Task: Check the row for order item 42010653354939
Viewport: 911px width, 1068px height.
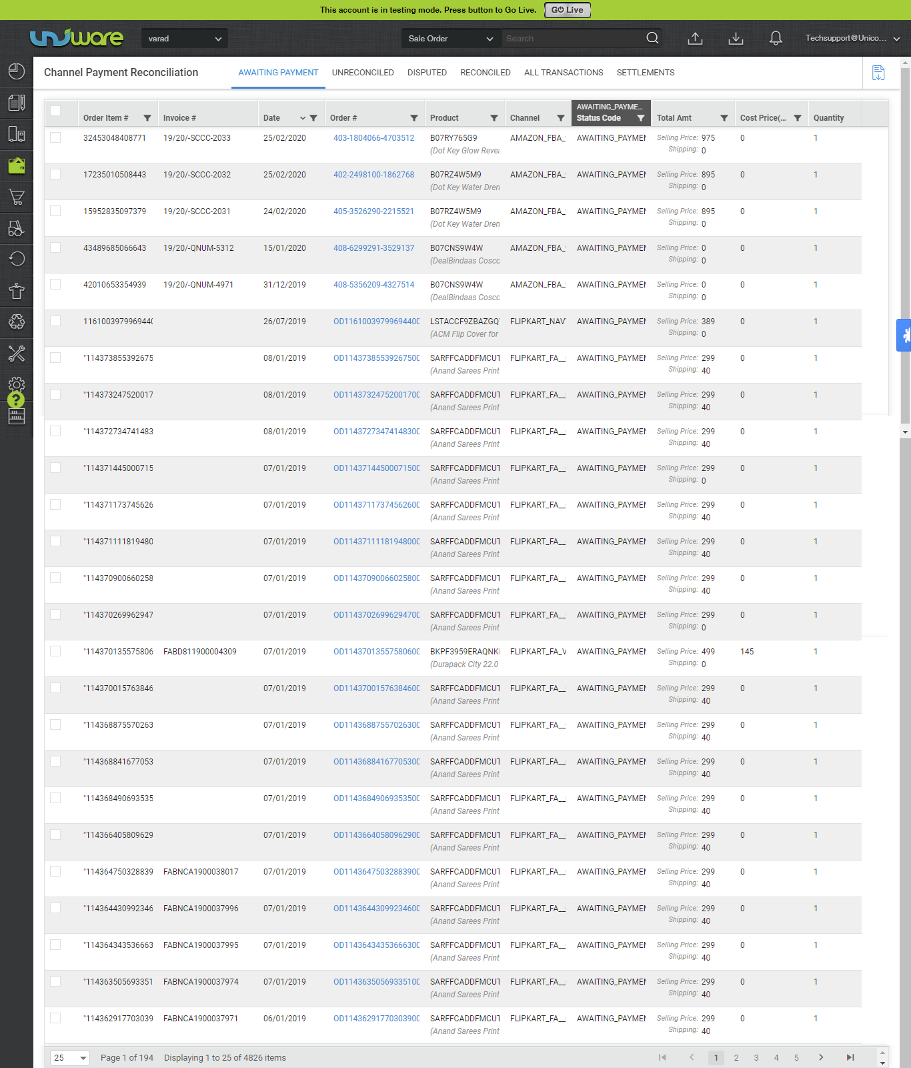Action: click(x=55, y=284)
